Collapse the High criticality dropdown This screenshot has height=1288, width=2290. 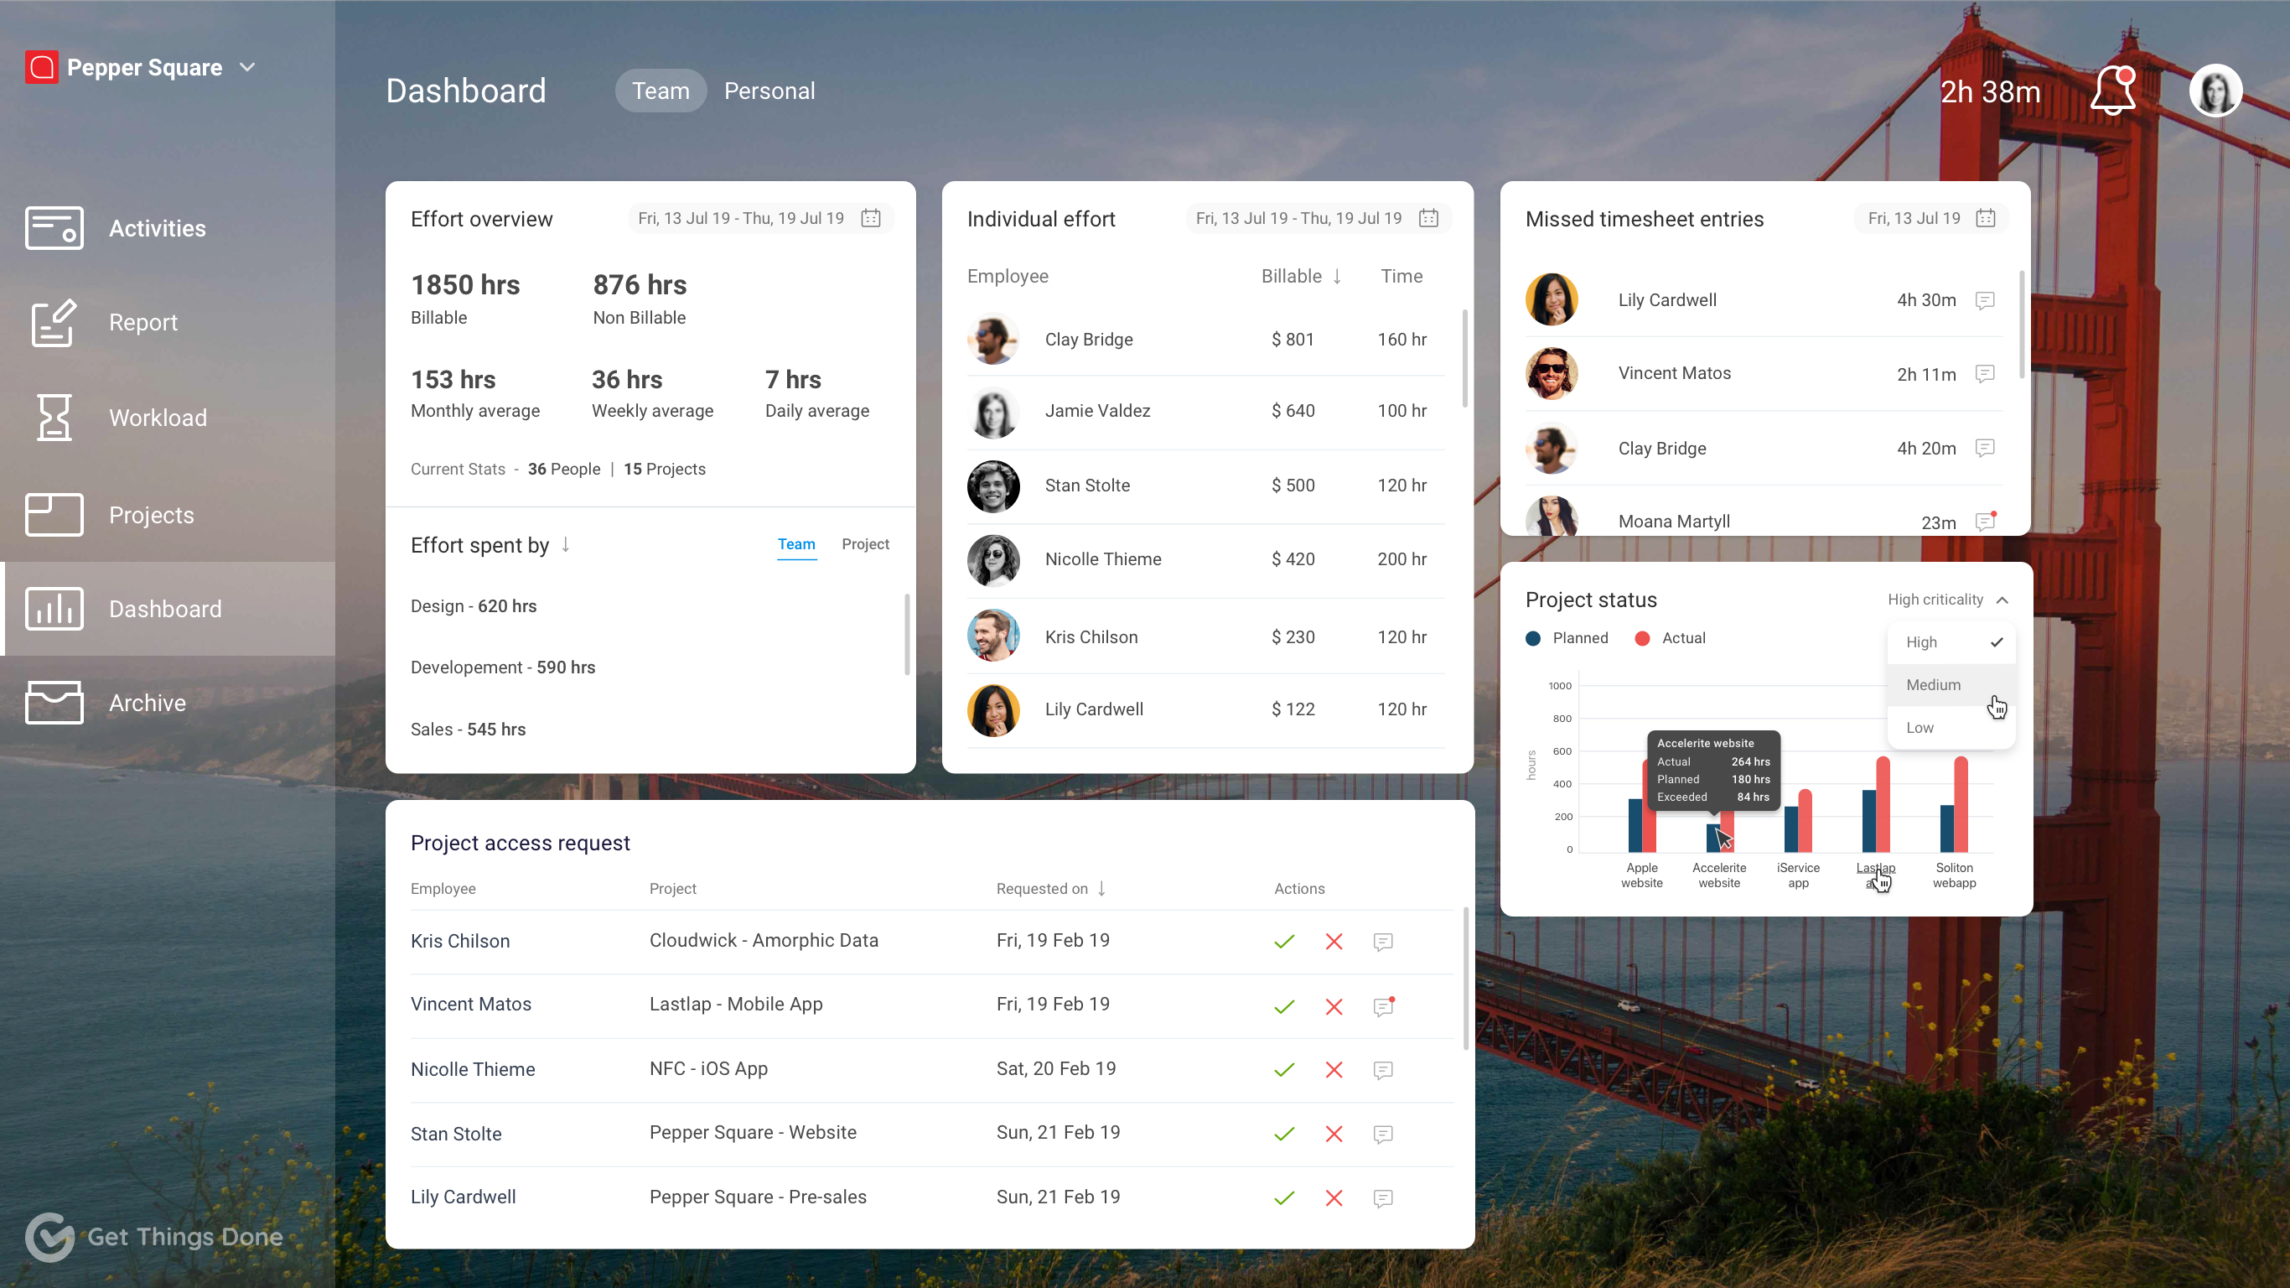tap(2002, 600)
